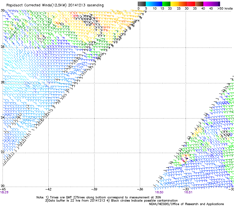Click the longitude label -39
The image size is (234, 206).
(x=94, y=189)
